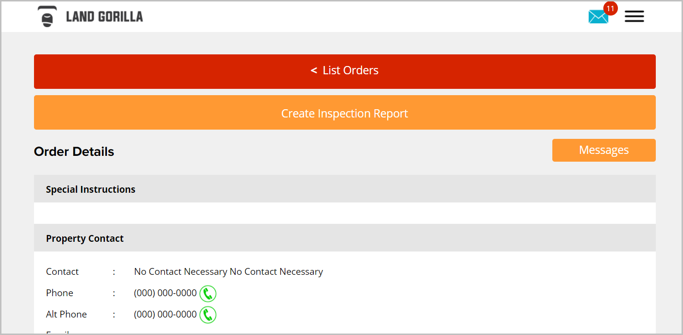Go back to List Orders

(345, 71)
